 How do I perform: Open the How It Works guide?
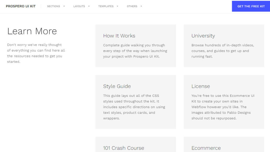[119, 36]
